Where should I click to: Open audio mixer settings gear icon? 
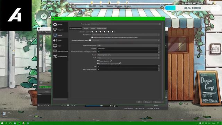114,106
